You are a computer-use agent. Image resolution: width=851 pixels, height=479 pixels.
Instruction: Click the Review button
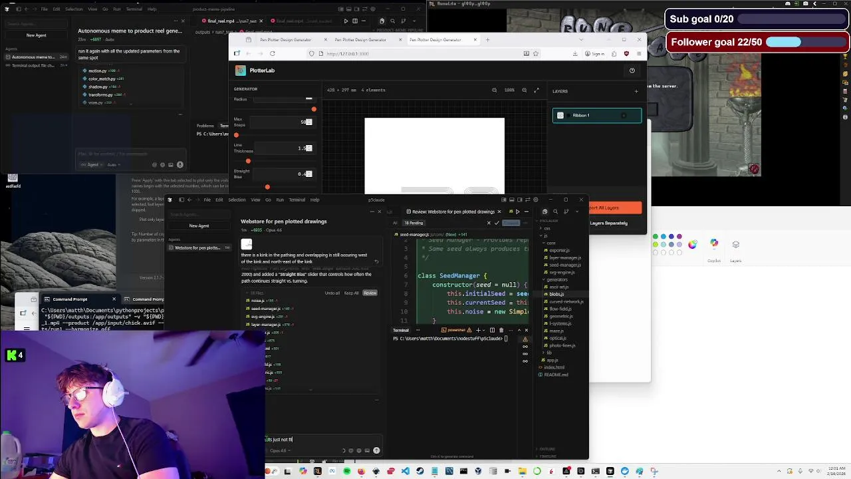[370, 293]
